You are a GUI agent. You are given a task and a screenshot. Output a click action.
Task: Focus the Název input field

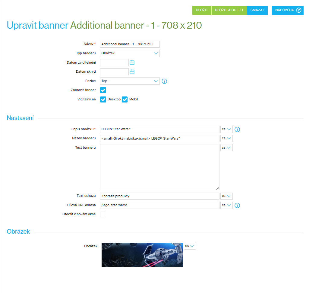tap(130, 44)
